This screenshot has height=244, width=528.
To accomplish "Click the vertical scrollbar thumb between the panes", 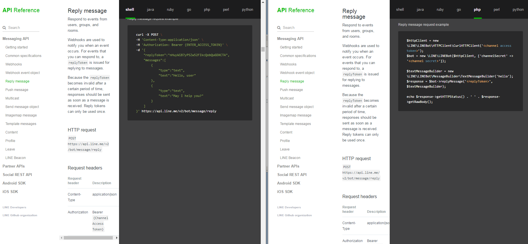I will click(x=263, y=49).
